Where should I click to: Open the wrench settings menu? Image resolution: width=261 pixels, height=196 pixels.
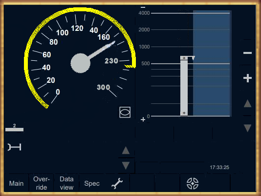pyautogui.click(x=117, y=183)
